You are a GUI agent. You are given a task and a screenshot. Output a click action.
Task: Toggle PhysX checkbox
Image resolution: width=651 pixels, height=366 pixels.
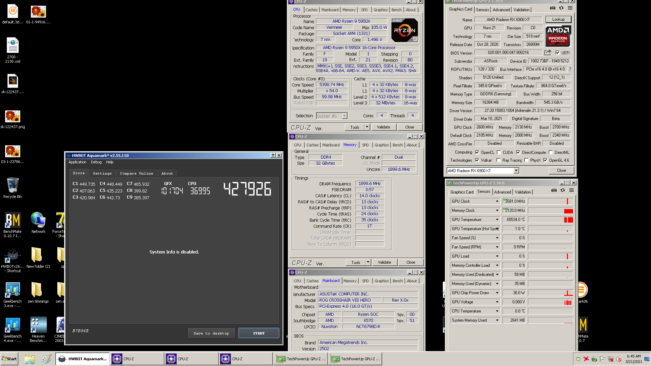tap(526, 160)
